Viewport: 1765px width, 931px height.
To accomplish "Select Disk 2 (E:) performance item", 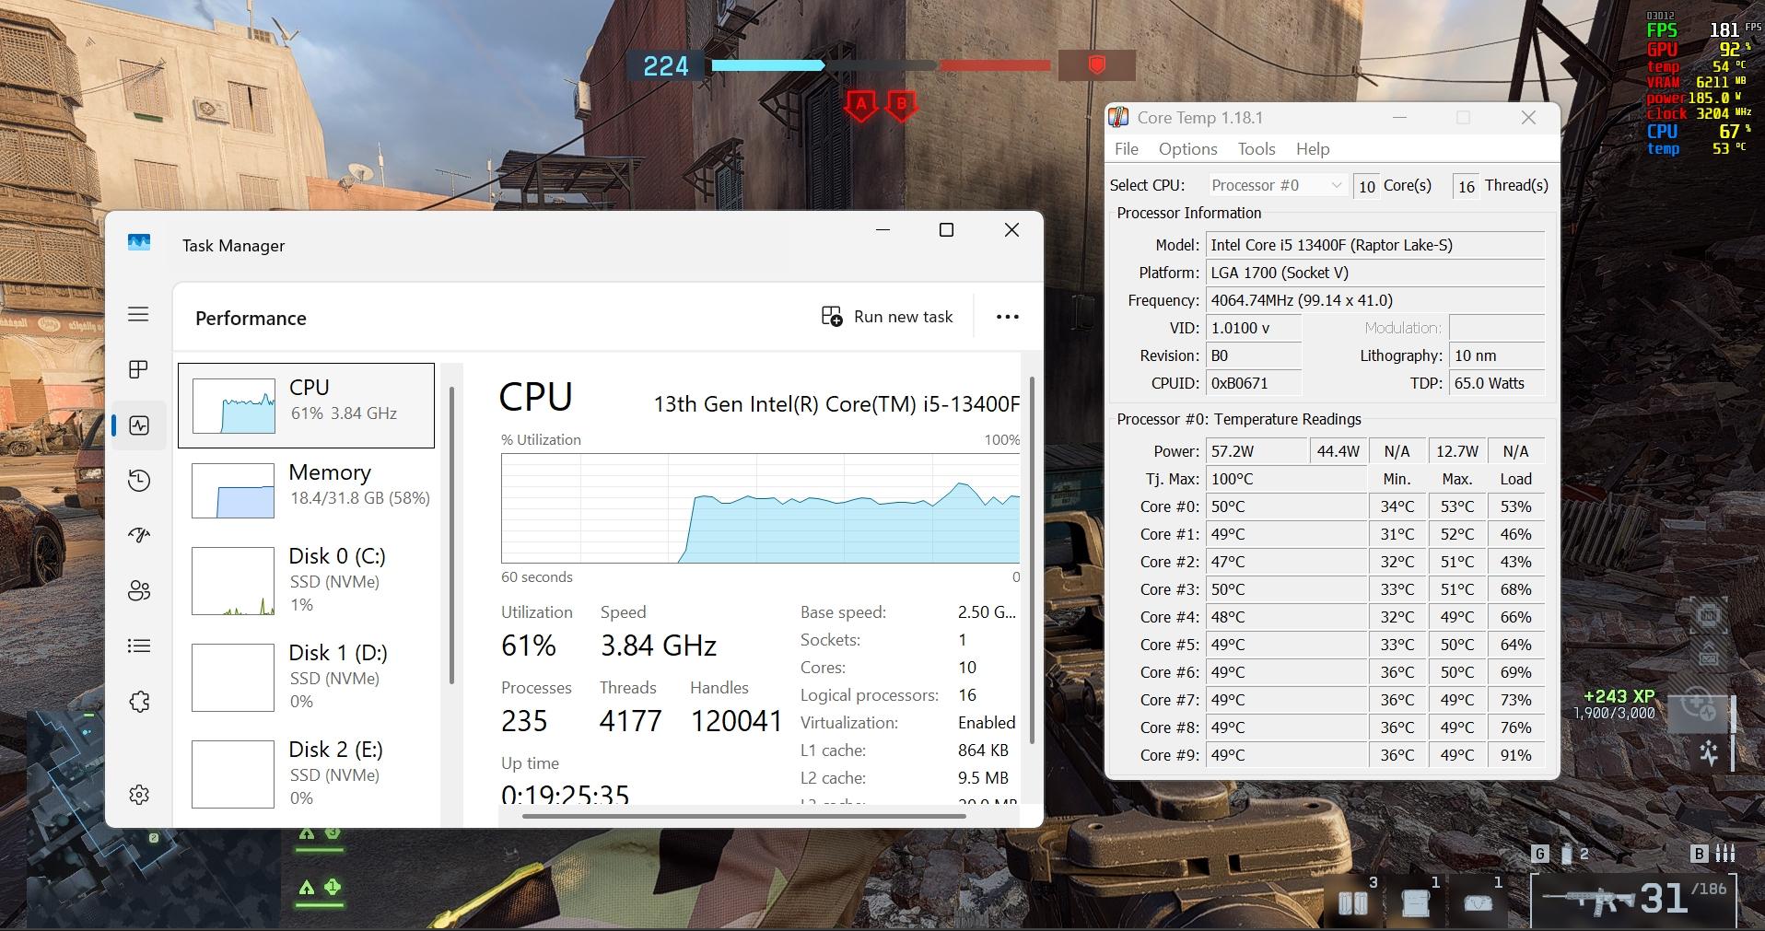I will (306, 774).
